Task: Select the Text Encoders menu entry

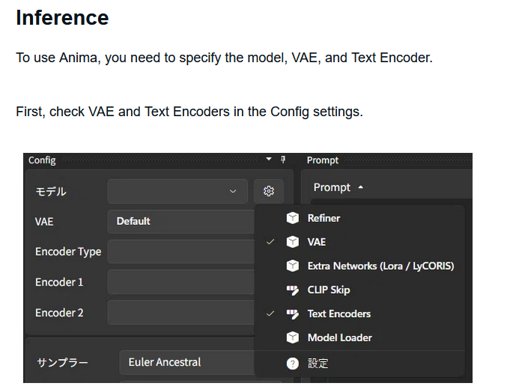Action: [x=359, y=313]
